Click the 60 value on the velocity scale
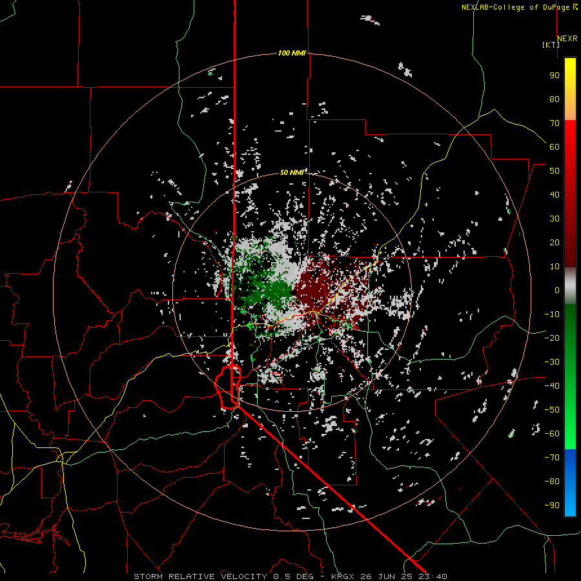The height and width of the screenshot is (581, 581). (555, 147)
